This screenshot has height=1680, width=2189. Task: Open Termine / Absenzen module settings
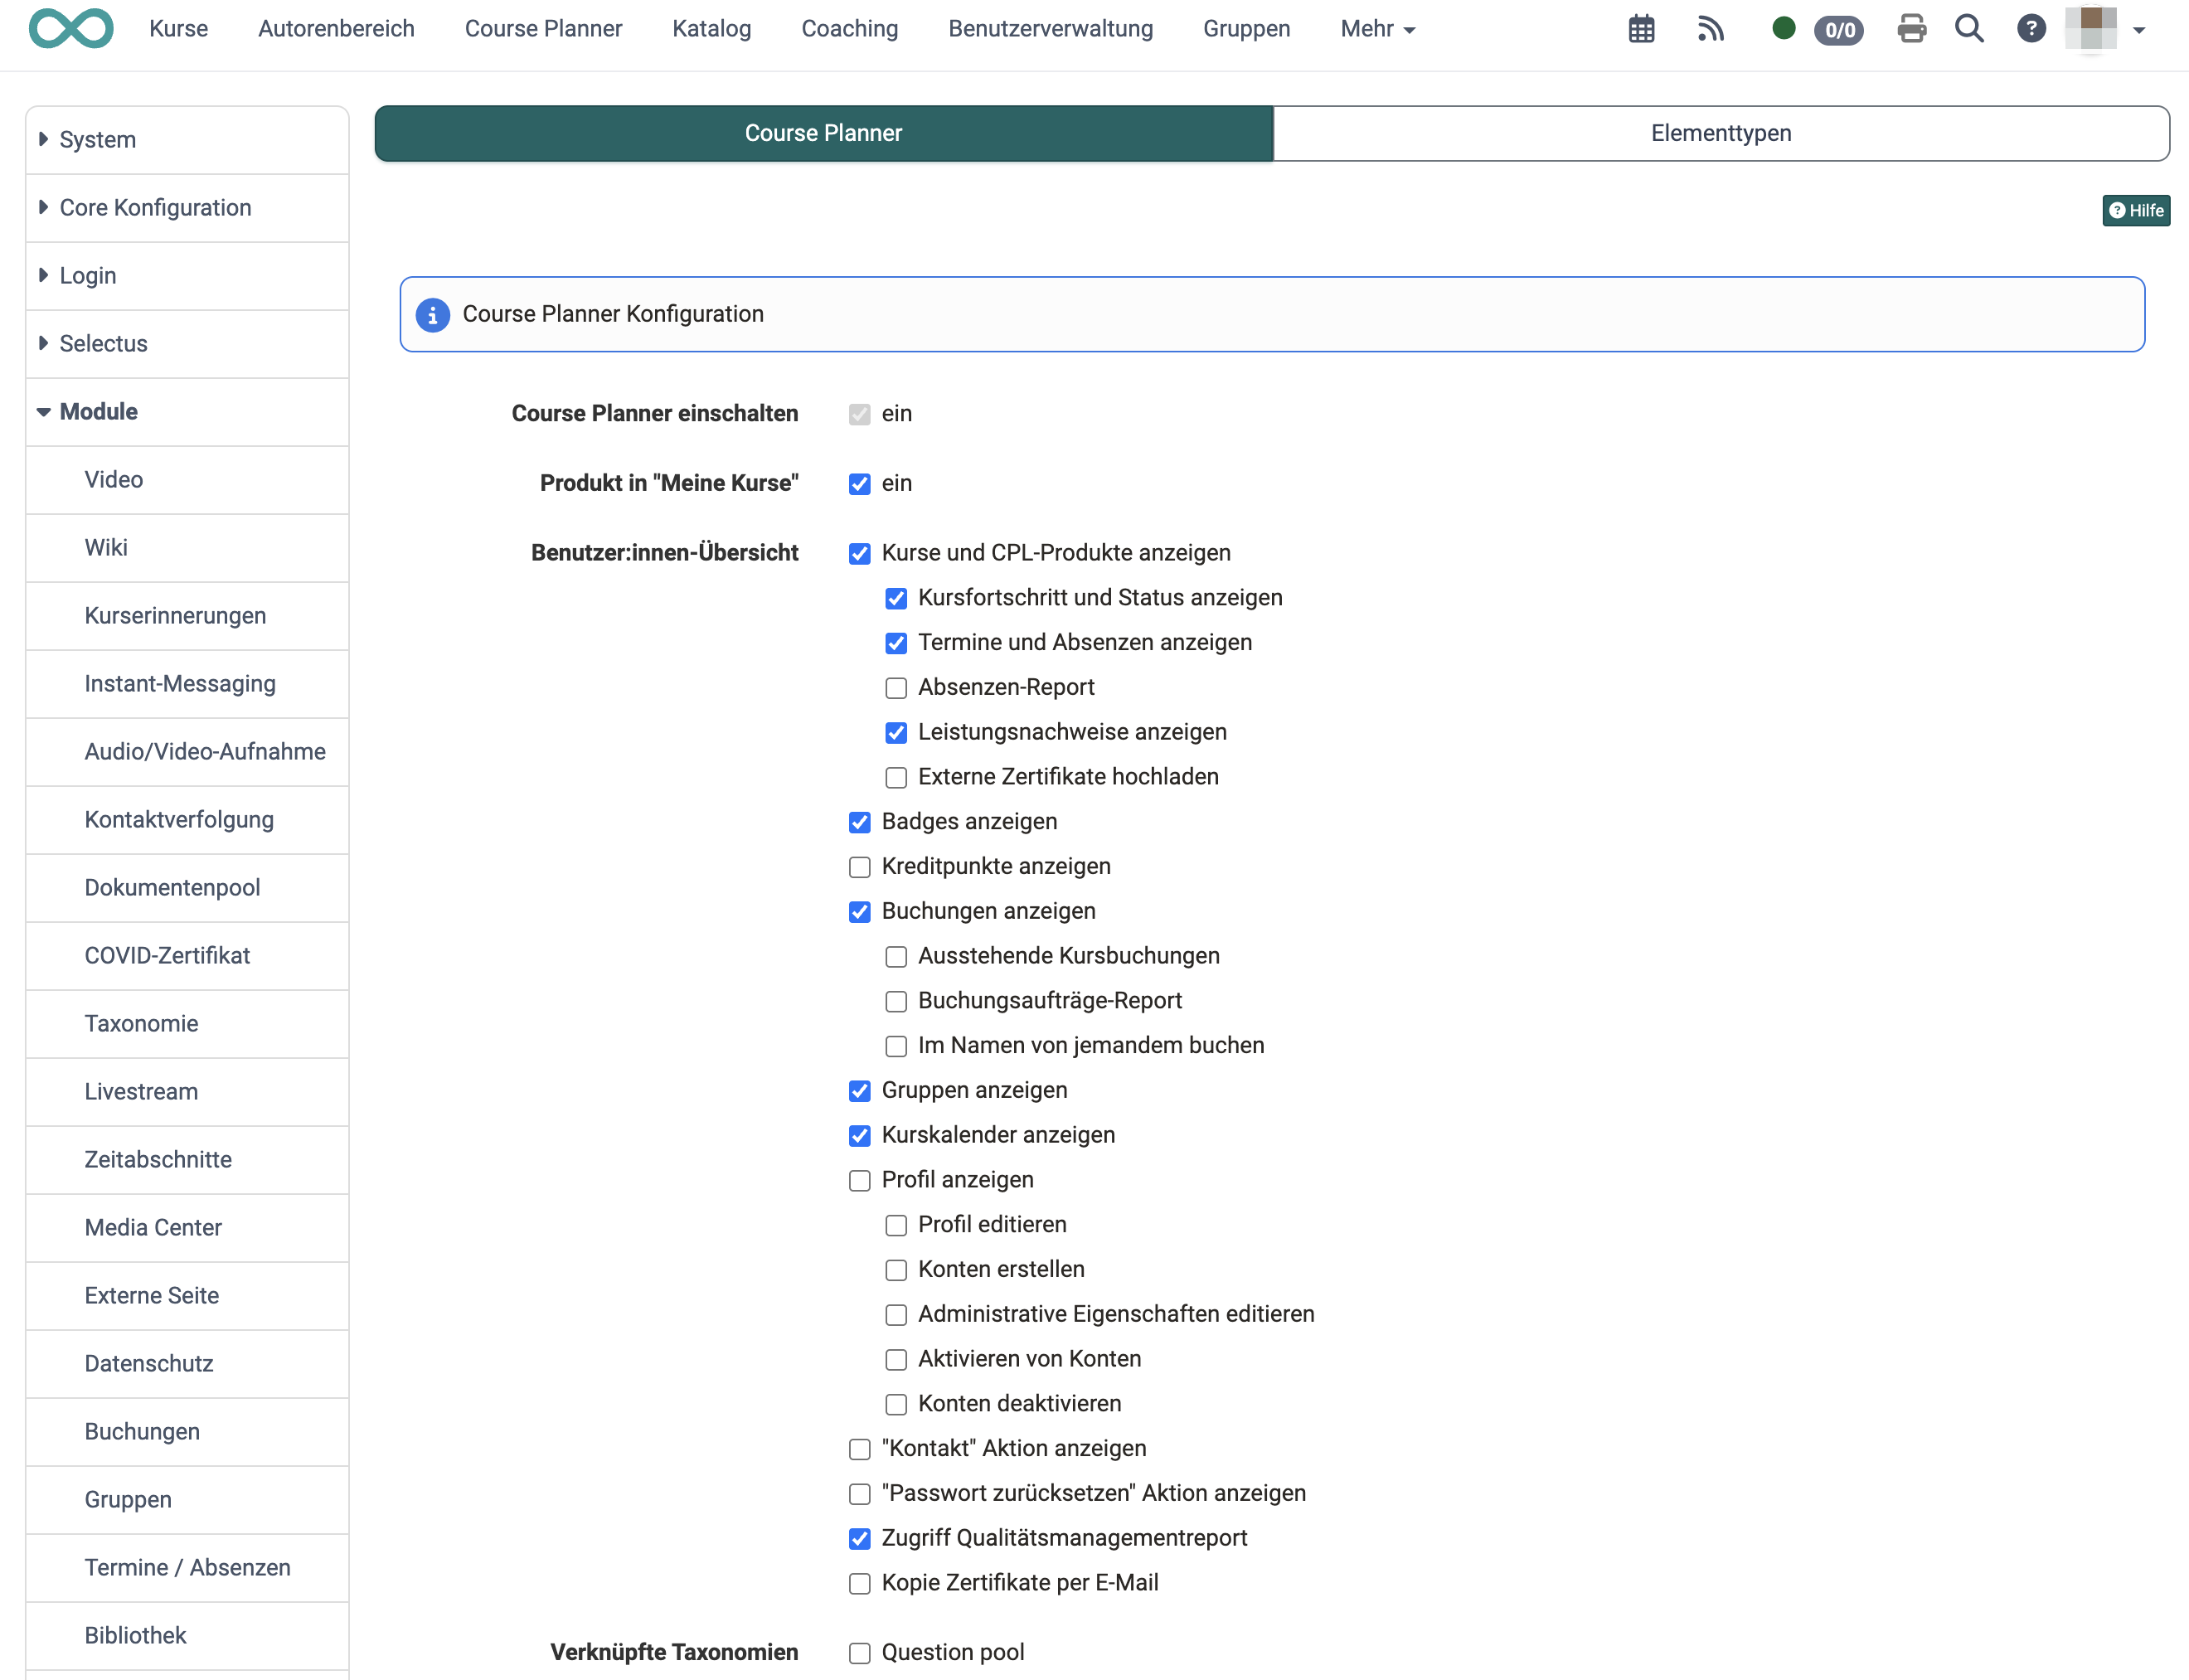click(187, 1568)
